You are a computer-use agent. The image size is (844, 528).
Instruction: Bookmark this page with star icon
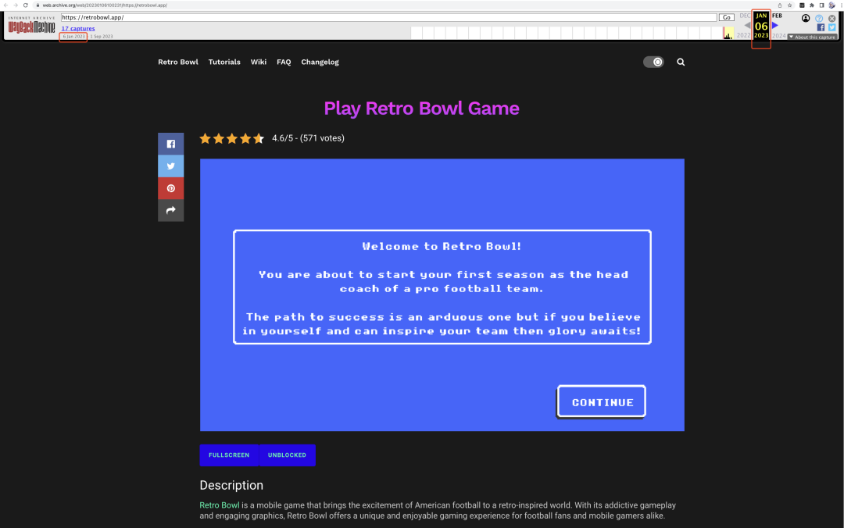point(789,5)
